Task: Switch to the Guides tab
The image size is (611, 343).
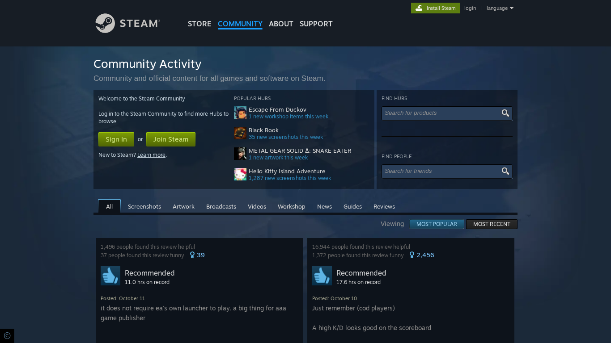Action: click(352, 206)
